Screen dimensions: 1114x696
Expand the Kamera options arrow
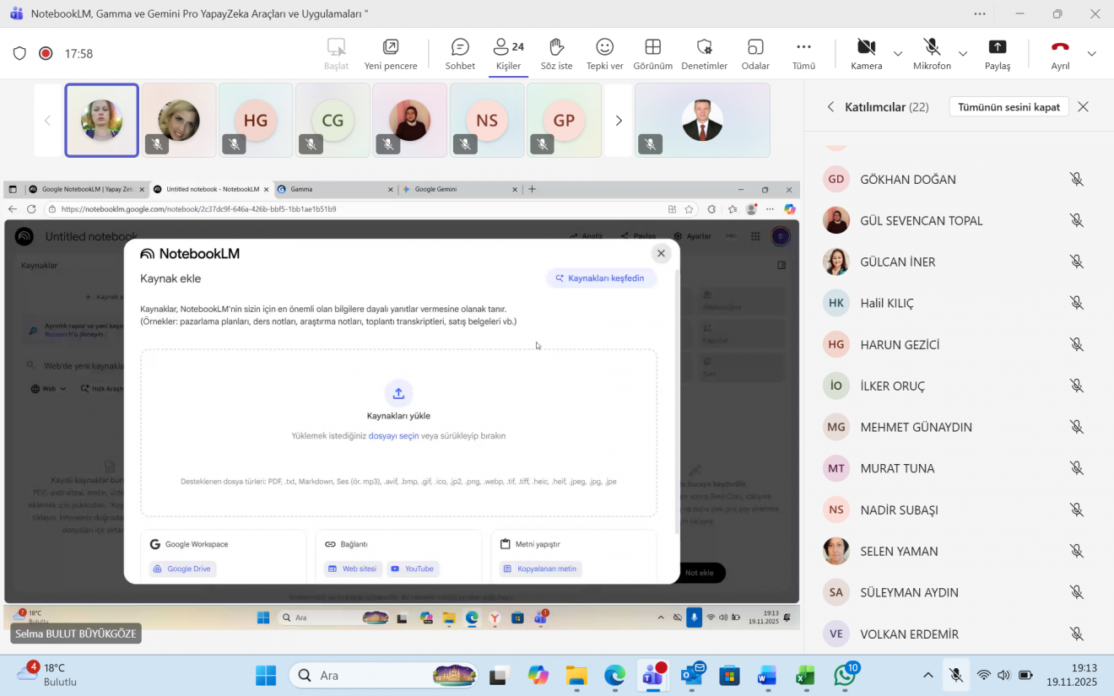898,54
